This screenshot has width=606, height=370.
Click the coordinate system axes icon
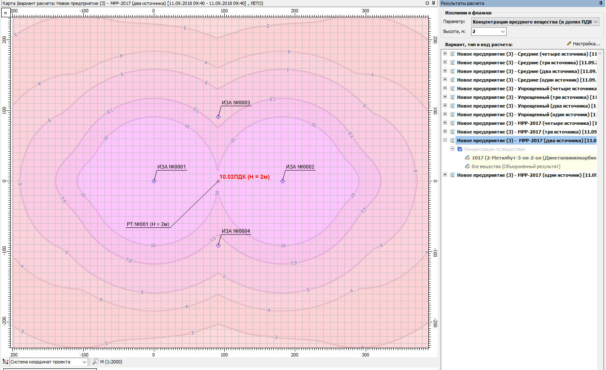5,362
